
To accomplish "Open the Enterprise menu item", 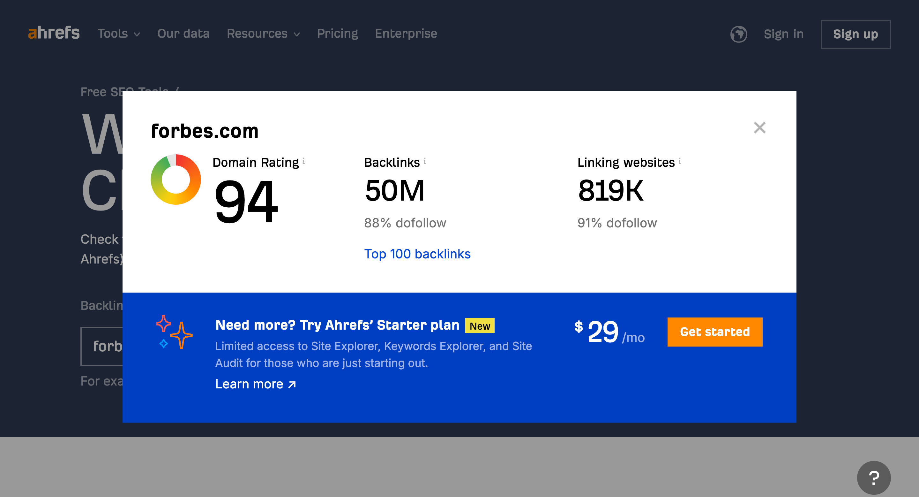I will (x=406, y=33).
